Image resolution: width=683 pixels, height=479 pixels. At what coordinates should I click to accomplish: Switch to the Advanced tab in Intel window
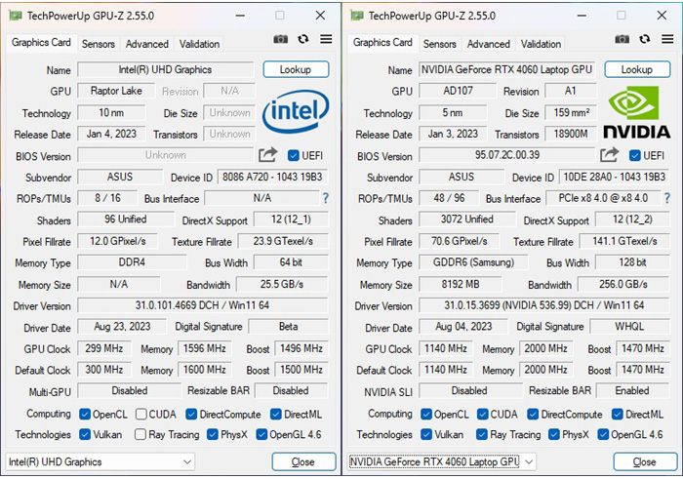[x=146, y=44]
